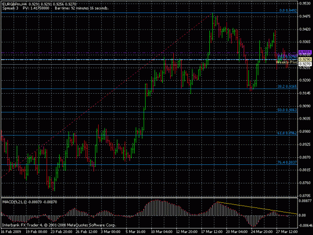Click the 0.9090 price axis value
313x235 pixels.
(x=305, y=106)
